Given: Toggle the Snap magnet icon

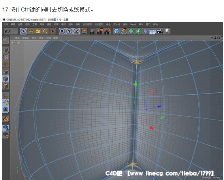Looking at the screenshot, I should pos(6,119).
